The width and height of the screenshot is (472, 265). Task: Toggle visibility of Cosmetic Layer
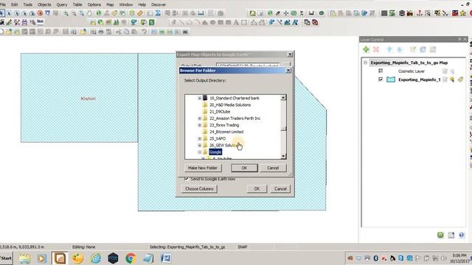tap(381, 71)
